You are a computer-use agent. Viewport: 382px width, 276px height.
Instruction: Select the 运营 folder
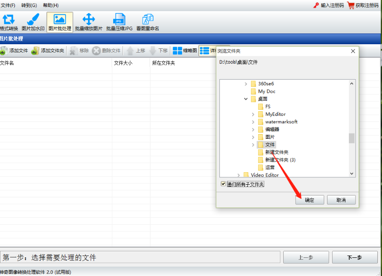[x=266, y=168]
